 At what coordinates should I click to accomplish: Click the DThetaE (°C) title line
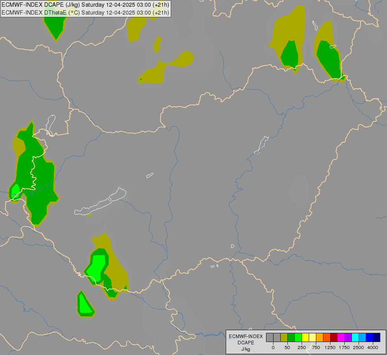85,13
